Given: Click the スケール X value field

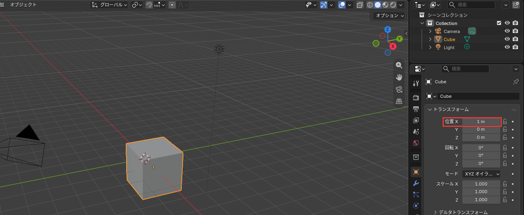Looking at the screenshot, I should click(x=481, y=184).
